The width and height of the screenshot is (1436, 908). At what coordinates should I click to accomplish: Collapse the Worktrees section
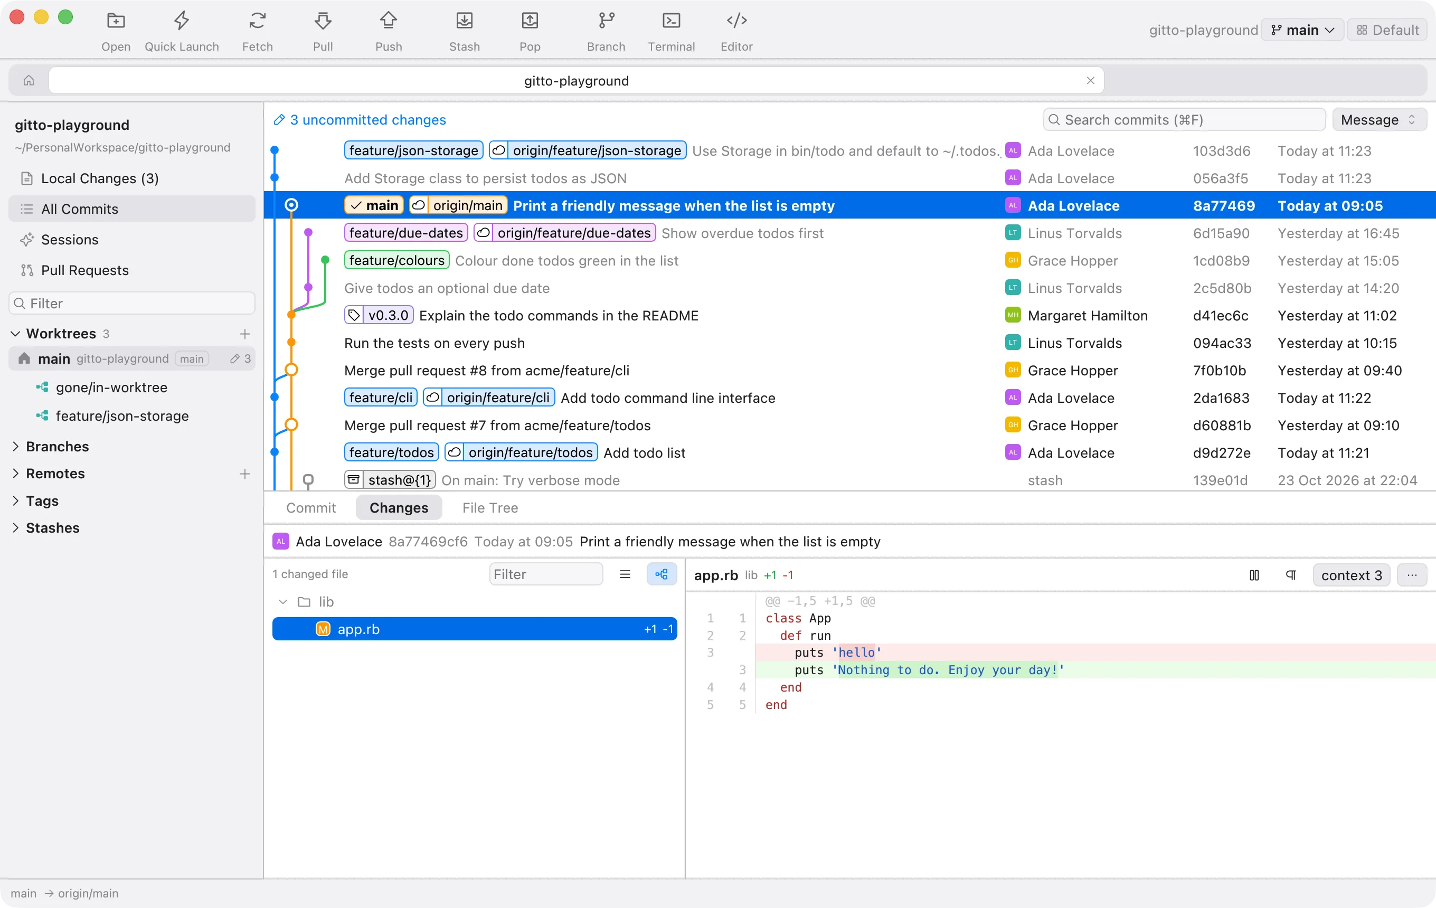coord(16,333)
